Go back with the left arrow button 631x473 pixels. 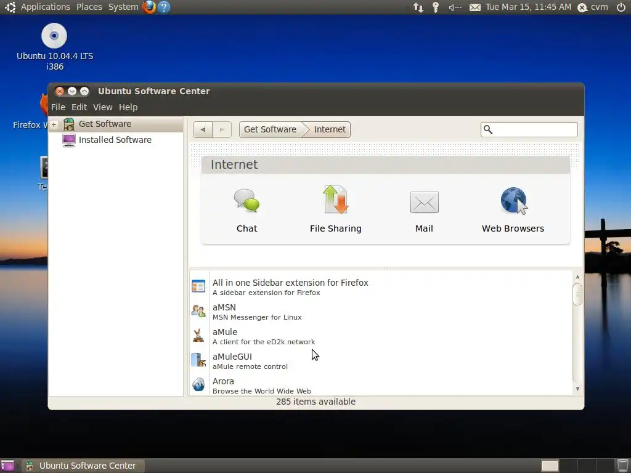[x=203, y=129]
